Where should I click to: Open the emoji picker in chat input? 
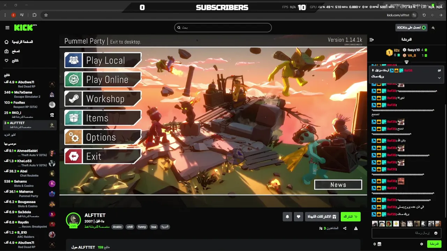(x=436, y=233)
